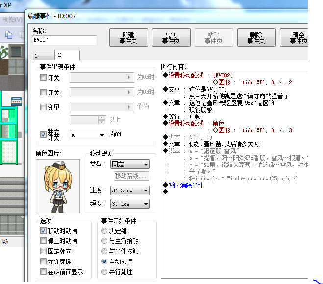The height and width of the screenshot is (284, 323).
Task: Enable the second 开关 condition checkbox
Action: point(43,92)
